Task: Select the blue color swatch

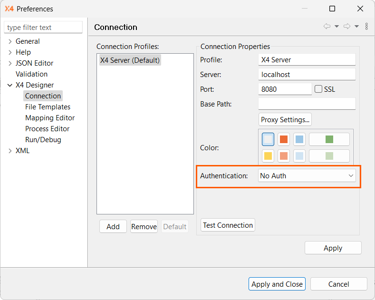Action: click(x=299, y=139)
